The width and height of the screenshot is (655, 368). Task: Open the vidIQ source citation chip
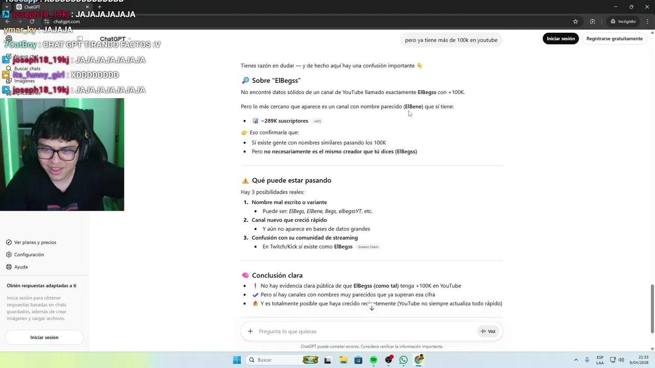pyautogui.click(x=317, y=121)
